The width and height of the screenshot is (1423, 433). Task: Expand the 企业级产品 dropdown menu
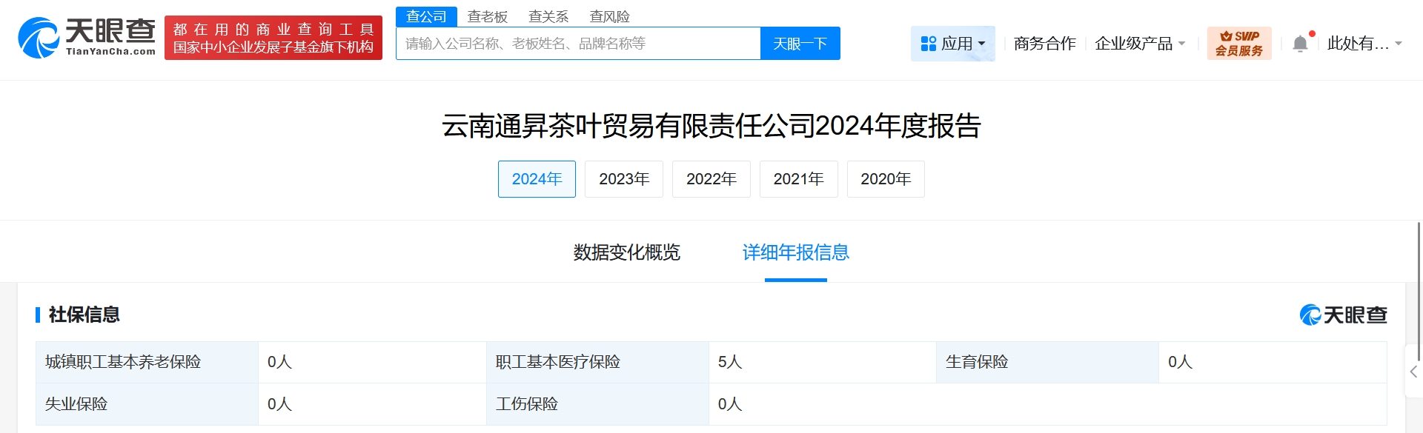click(x=1139, y=44)
